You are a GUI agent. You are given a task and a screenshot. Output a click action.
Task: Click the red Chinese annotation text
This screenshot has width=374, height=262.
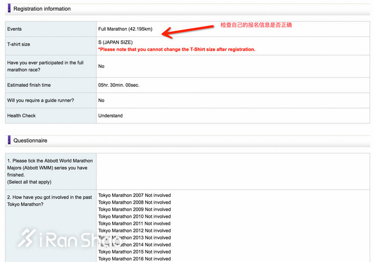pyautogui.click(x=256, y=25)
